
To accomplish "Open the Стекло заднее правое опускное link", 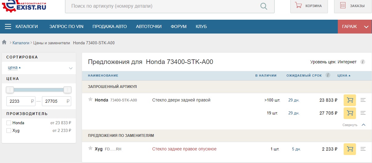I will tap(184, 149).
